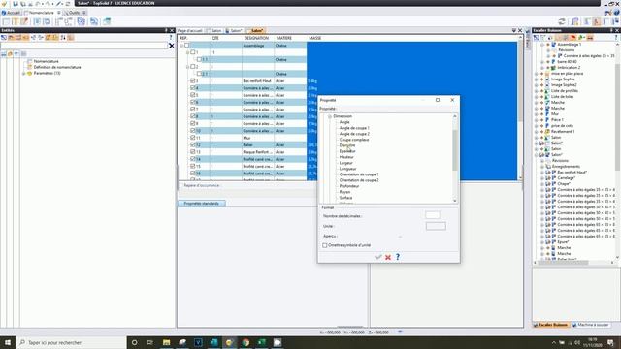Expand the Revêtement 1 tree node
This screenshot has height=349, width=621.
537,132
